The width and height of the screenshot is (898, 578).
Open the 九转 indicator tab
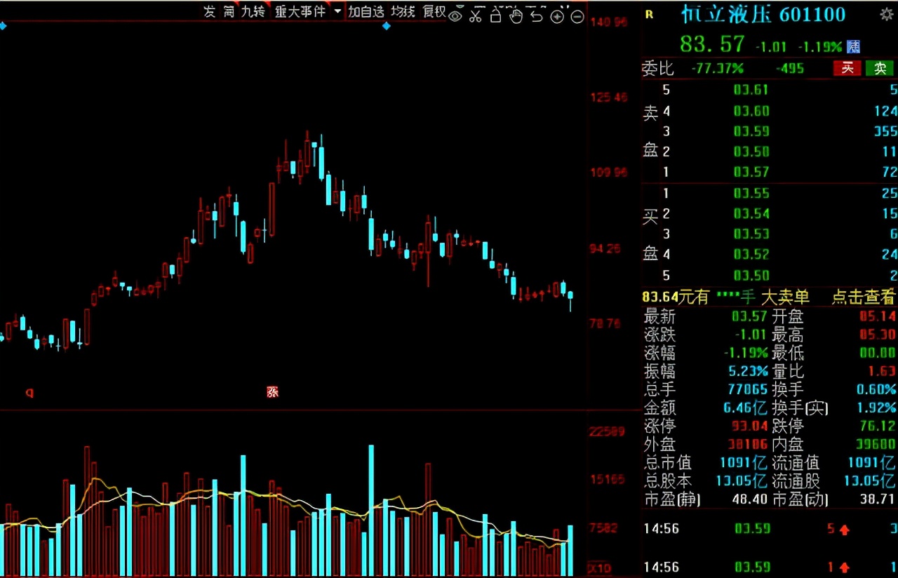(253, 12)
